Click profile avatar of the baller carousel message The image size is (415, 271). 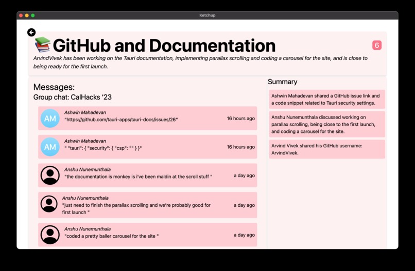coord(50,235)
